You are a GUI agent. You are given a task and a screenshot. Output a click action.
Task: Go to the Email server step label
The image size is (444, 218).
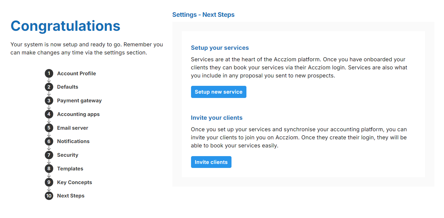point(72,128)
